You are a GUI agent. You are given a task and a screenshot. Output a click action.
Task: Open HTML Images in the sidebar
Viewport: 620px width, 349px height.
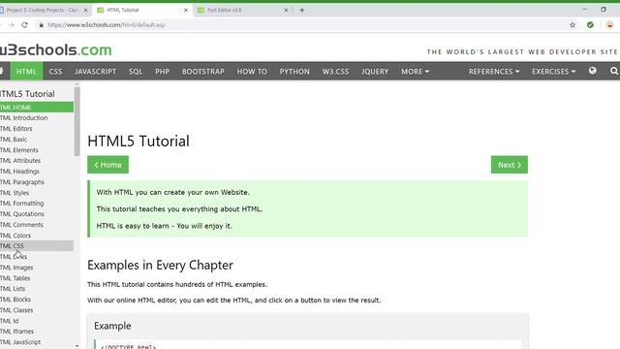(37, 268)
